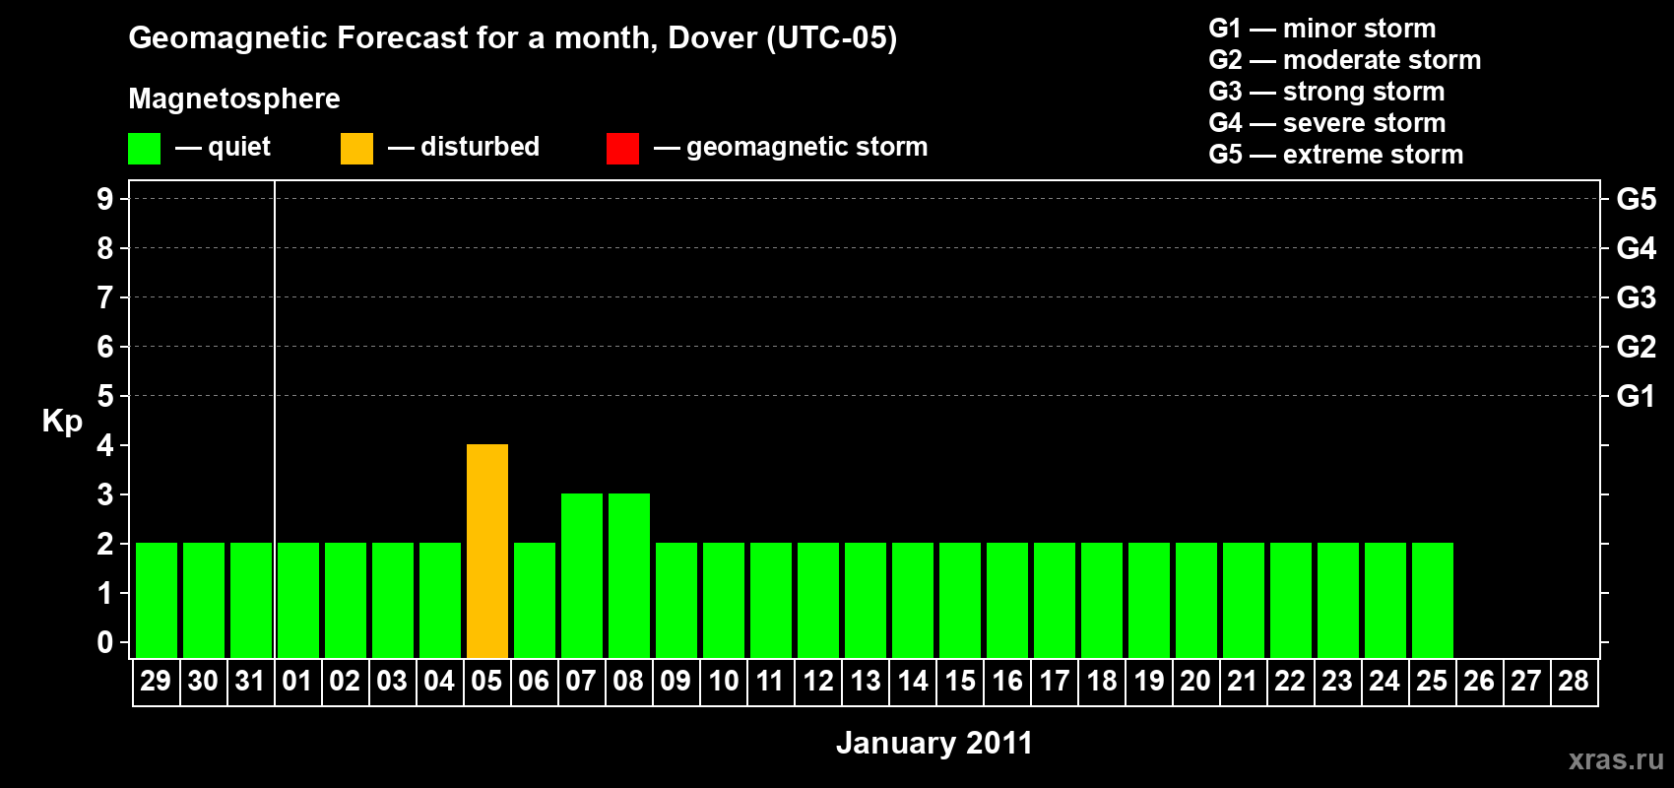Screen dimensions: 1674x788
Task: Click the Kp value 0 axis label
Action: (x=105, y=642)
